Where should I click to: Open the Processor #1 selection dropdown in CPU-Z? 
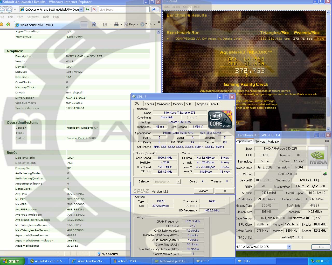178,182
